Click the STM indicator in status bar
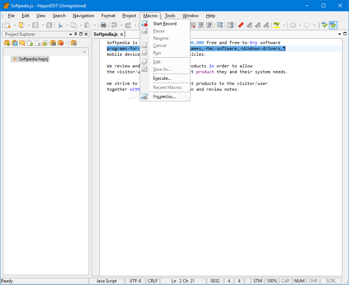The width and height of the screenshot is (349, 285). click(258, 281)
